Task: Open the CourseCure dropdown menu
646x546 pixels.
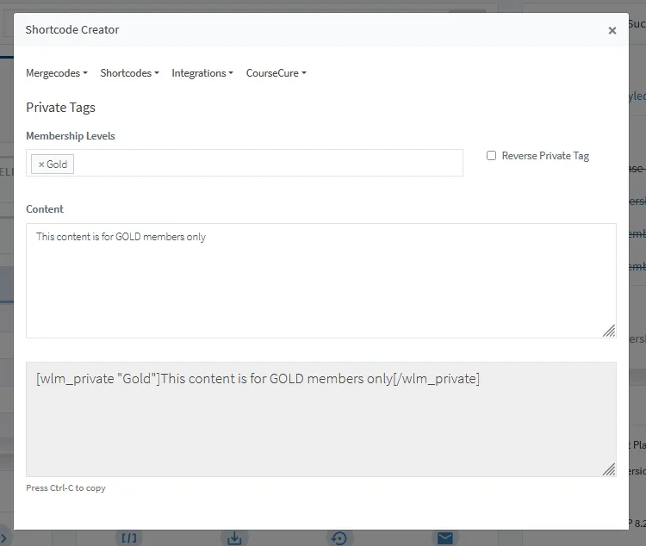Action: [x=276, y=73]
